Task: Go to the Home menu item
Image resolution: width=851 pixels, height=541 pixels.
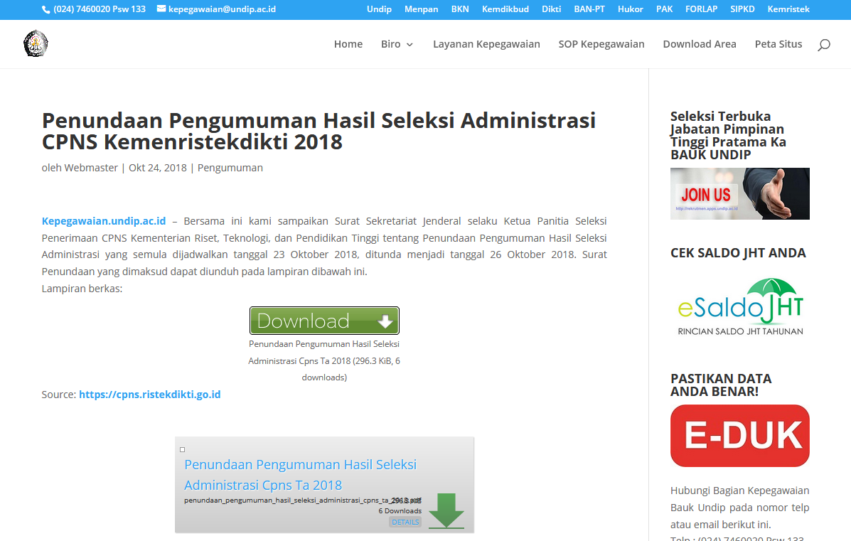Action: click(x=348, y=44)
